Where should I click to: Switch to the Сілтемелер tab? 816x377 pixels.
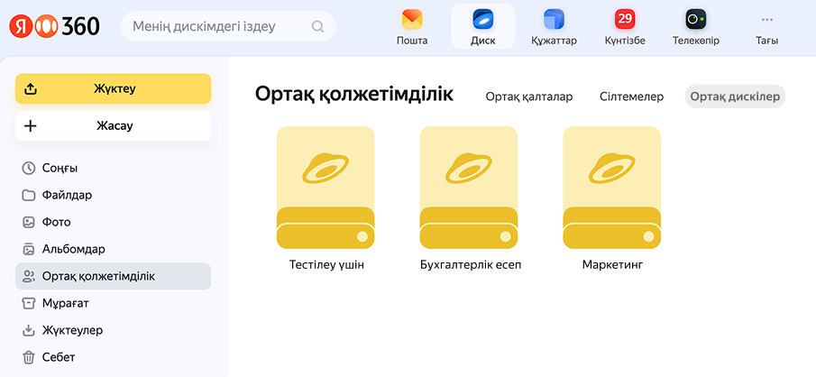click(631, 97)
